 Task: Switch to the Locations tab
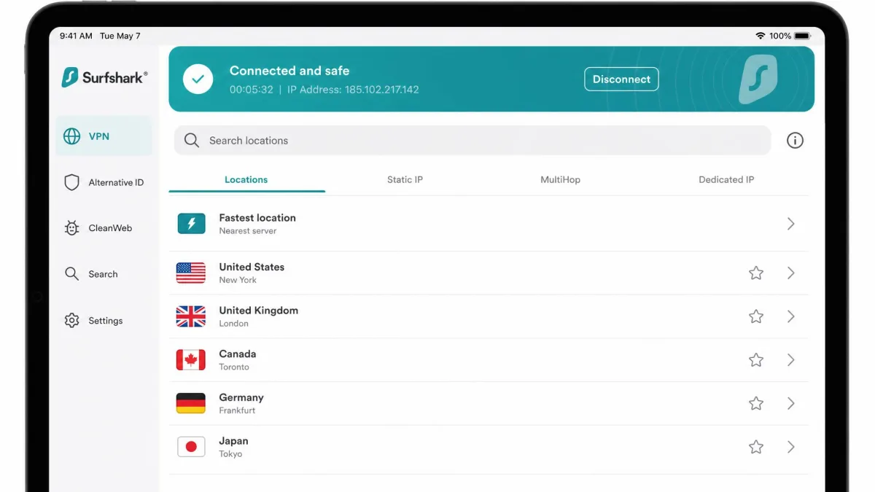click(x=246, y=179)
